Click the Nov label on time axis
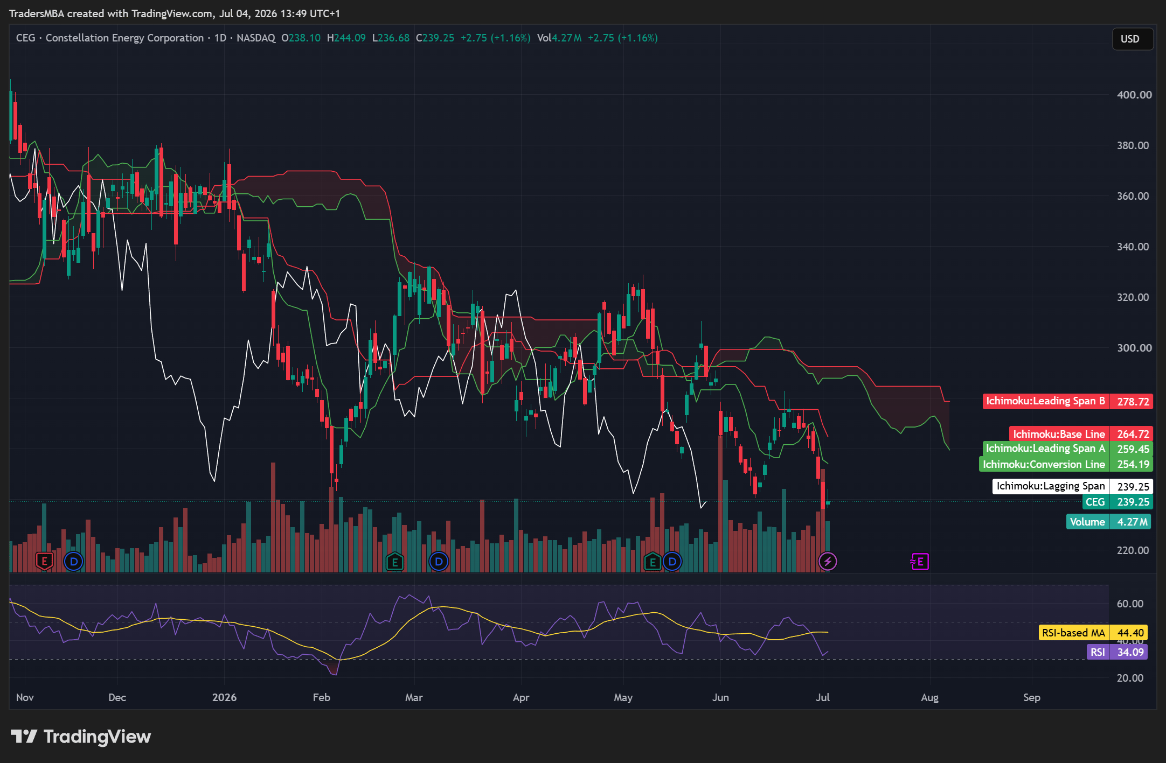Screen dimensions: 1166x763 coord(25,697)
